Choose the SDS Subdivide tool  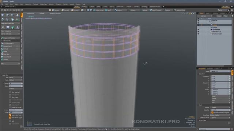tap(10, 44)
